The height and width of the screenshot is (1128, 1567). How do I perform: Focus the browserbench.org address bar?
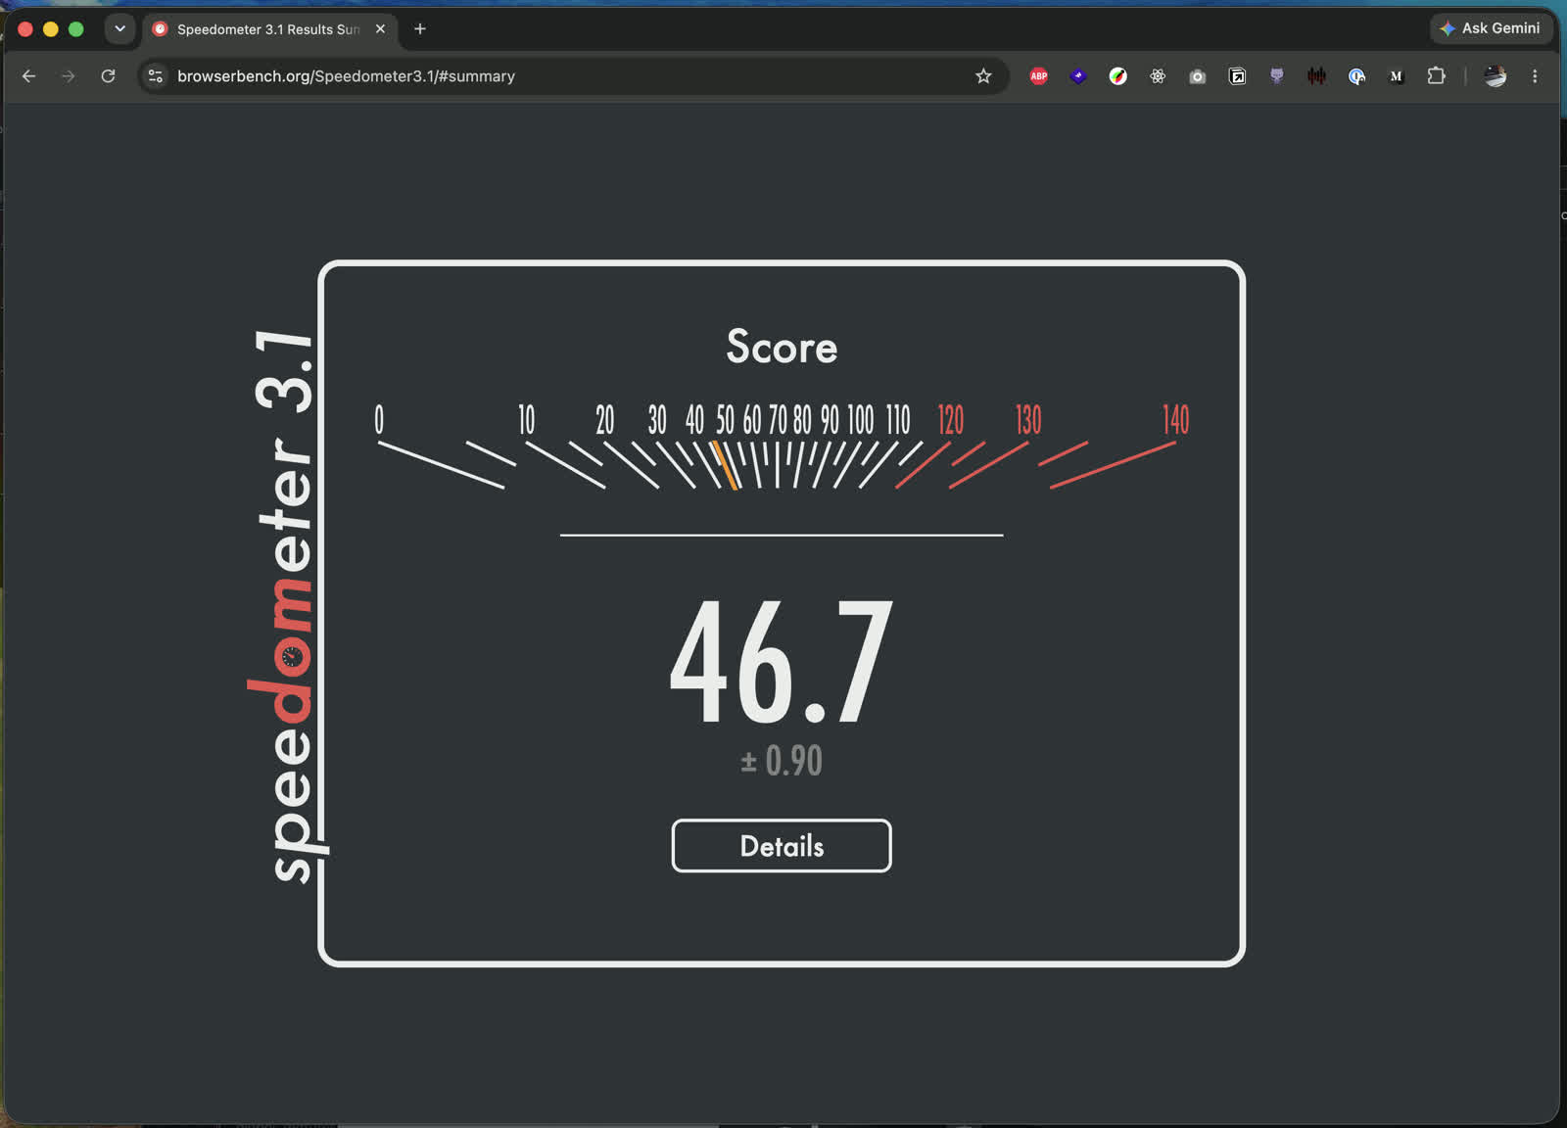(573, 76)
